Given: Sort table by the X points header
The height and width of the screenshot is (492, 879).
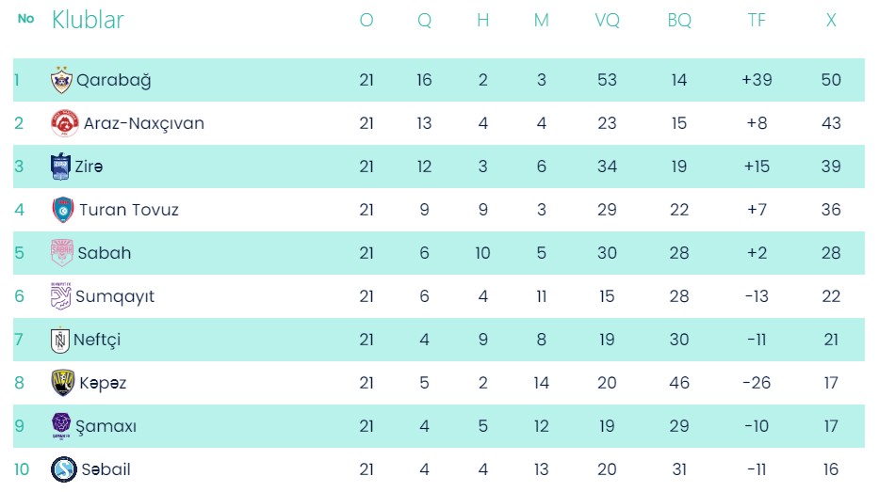Looking at the screenshot, I should (x=831, y=20).
